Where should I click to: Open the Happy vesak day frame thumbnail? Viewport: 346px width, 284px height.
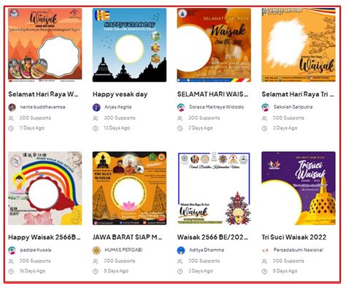point(129,45)
